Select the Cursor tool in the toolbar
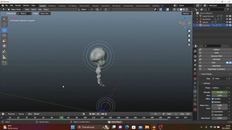Screen dimensions: 232x130 tap(4, 24)
